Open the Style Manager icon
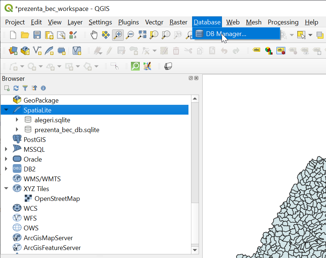Image resolution: width=326 pixels, height=258 pixels. 73,35
